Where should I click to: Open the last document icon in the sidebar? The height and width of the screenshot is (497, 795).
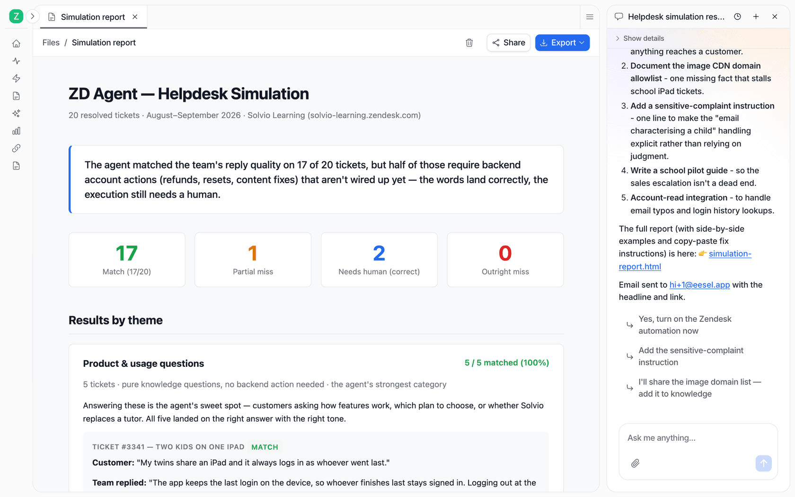click(16, 166)
